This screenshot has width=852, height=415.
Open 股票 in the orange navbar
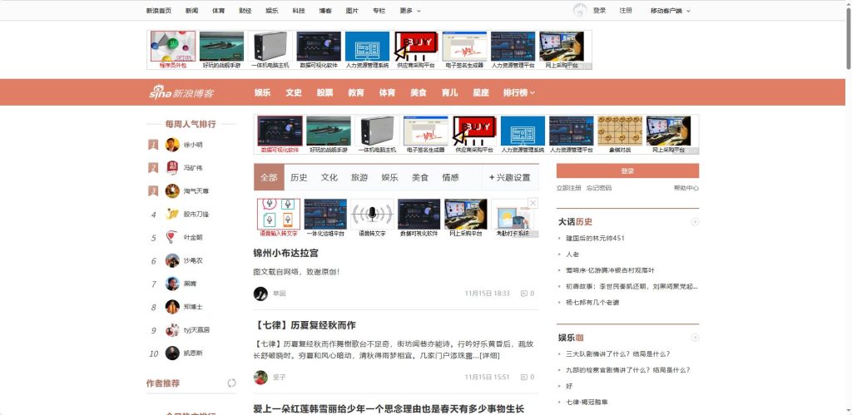point(325,92)
